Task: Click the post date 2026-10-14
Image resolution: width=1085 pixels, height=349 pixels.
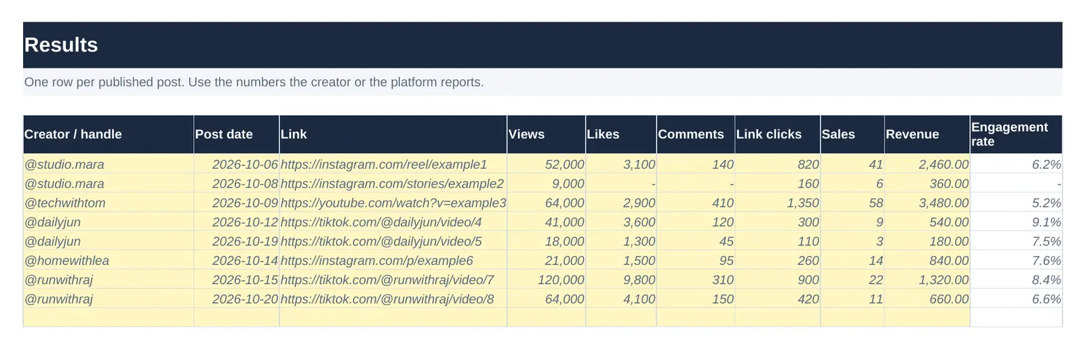Action: point(237,260)
